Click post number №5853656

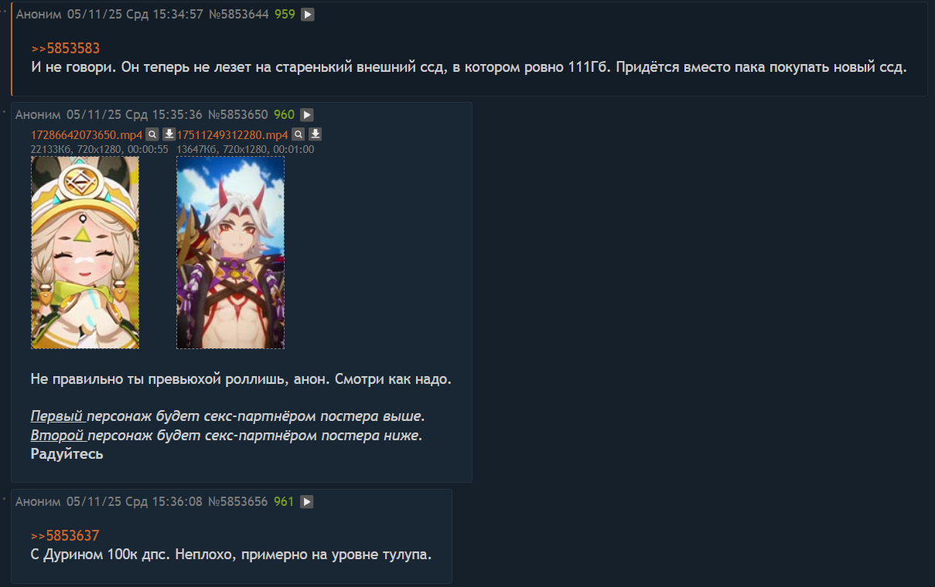[x=238, y=501]
